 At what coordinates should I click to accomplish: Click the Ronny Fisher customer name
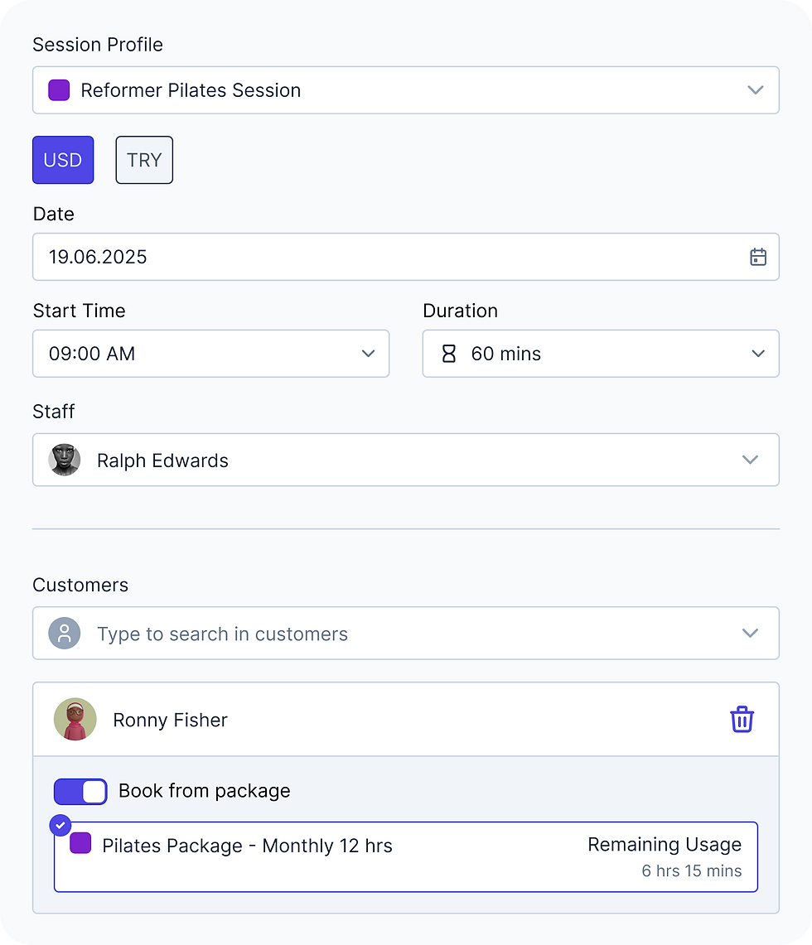pos(170,720)
